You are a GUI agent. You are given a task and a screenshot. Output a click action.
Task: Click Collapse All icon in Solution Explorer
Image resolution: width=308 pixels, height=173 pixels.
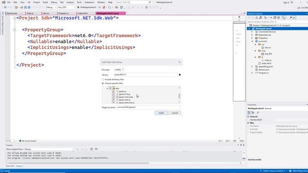click(x=275, y=18)
